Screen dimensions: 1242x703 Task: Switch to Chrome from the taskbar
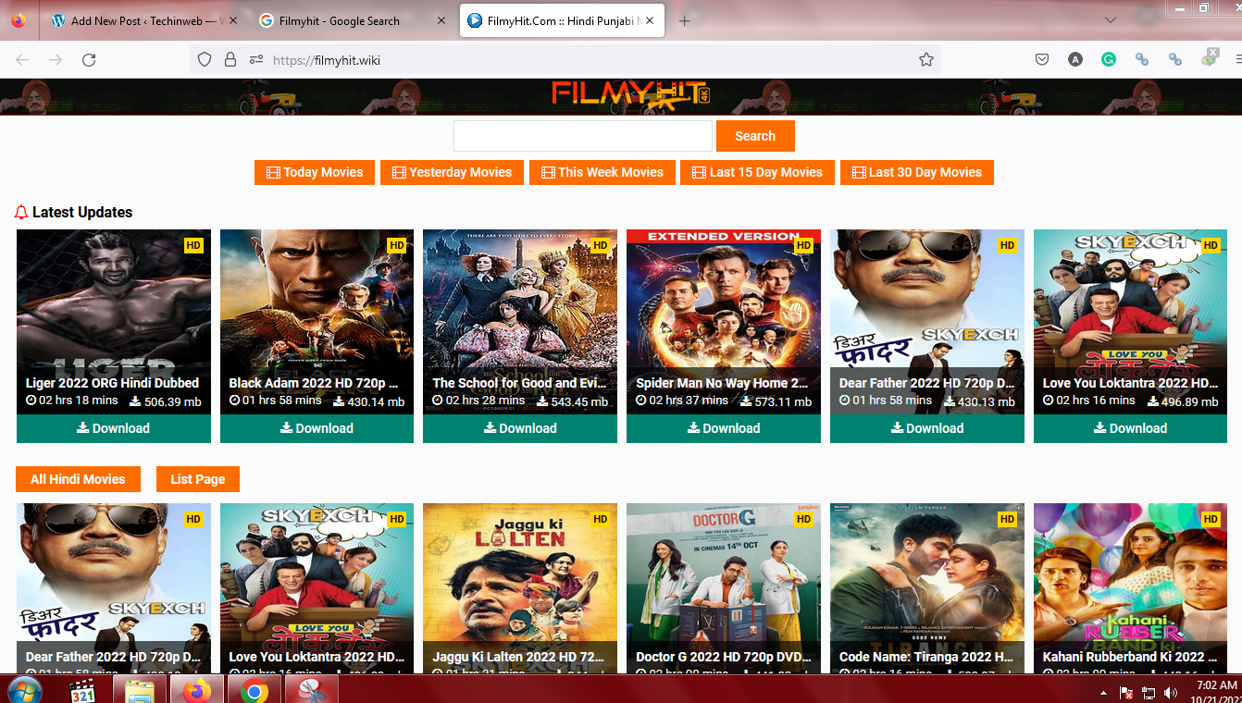[255, 691]
